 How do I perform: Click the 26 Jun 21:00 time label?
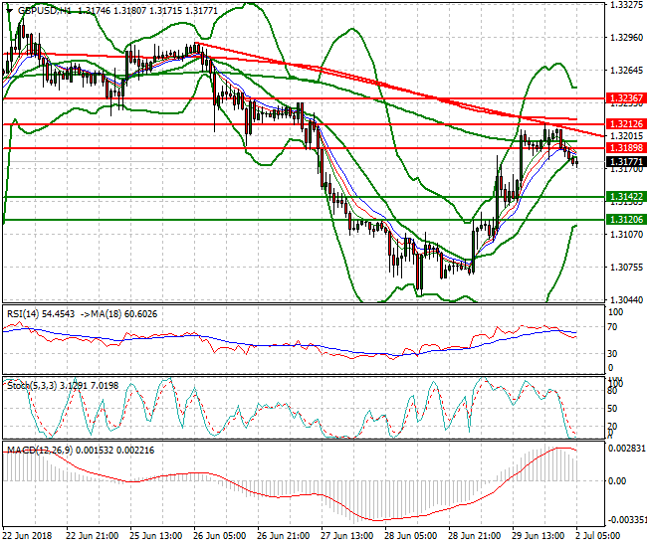(284, 536)
